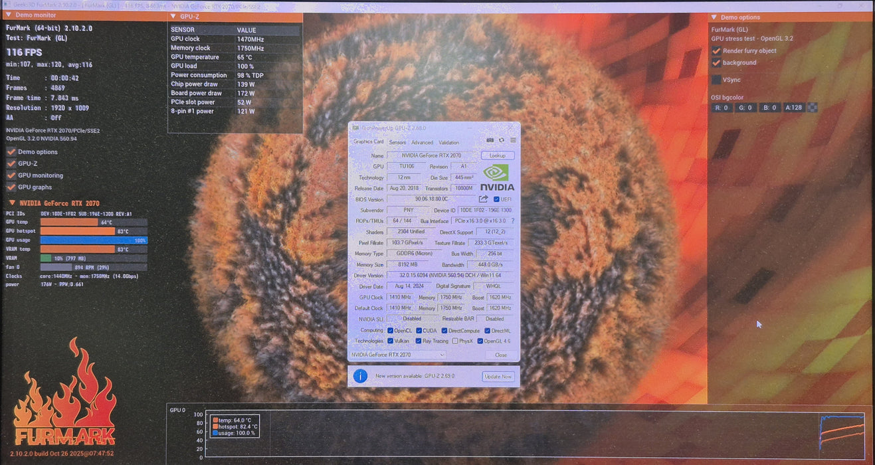This screenshot has height=465, width=875.
Task: Click the Lookup button
Action: (x=498, y=155)
